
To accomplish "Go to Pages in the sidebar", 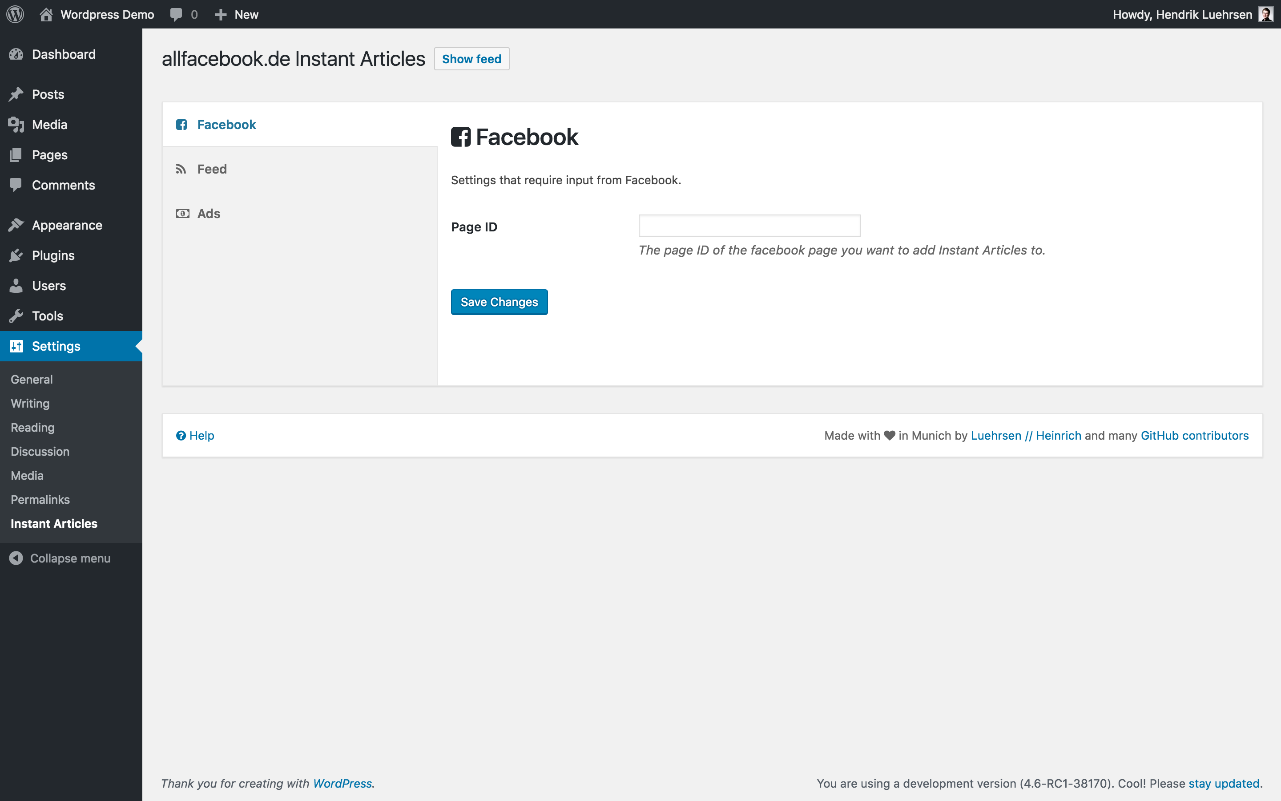I will (x=50, y=155).
